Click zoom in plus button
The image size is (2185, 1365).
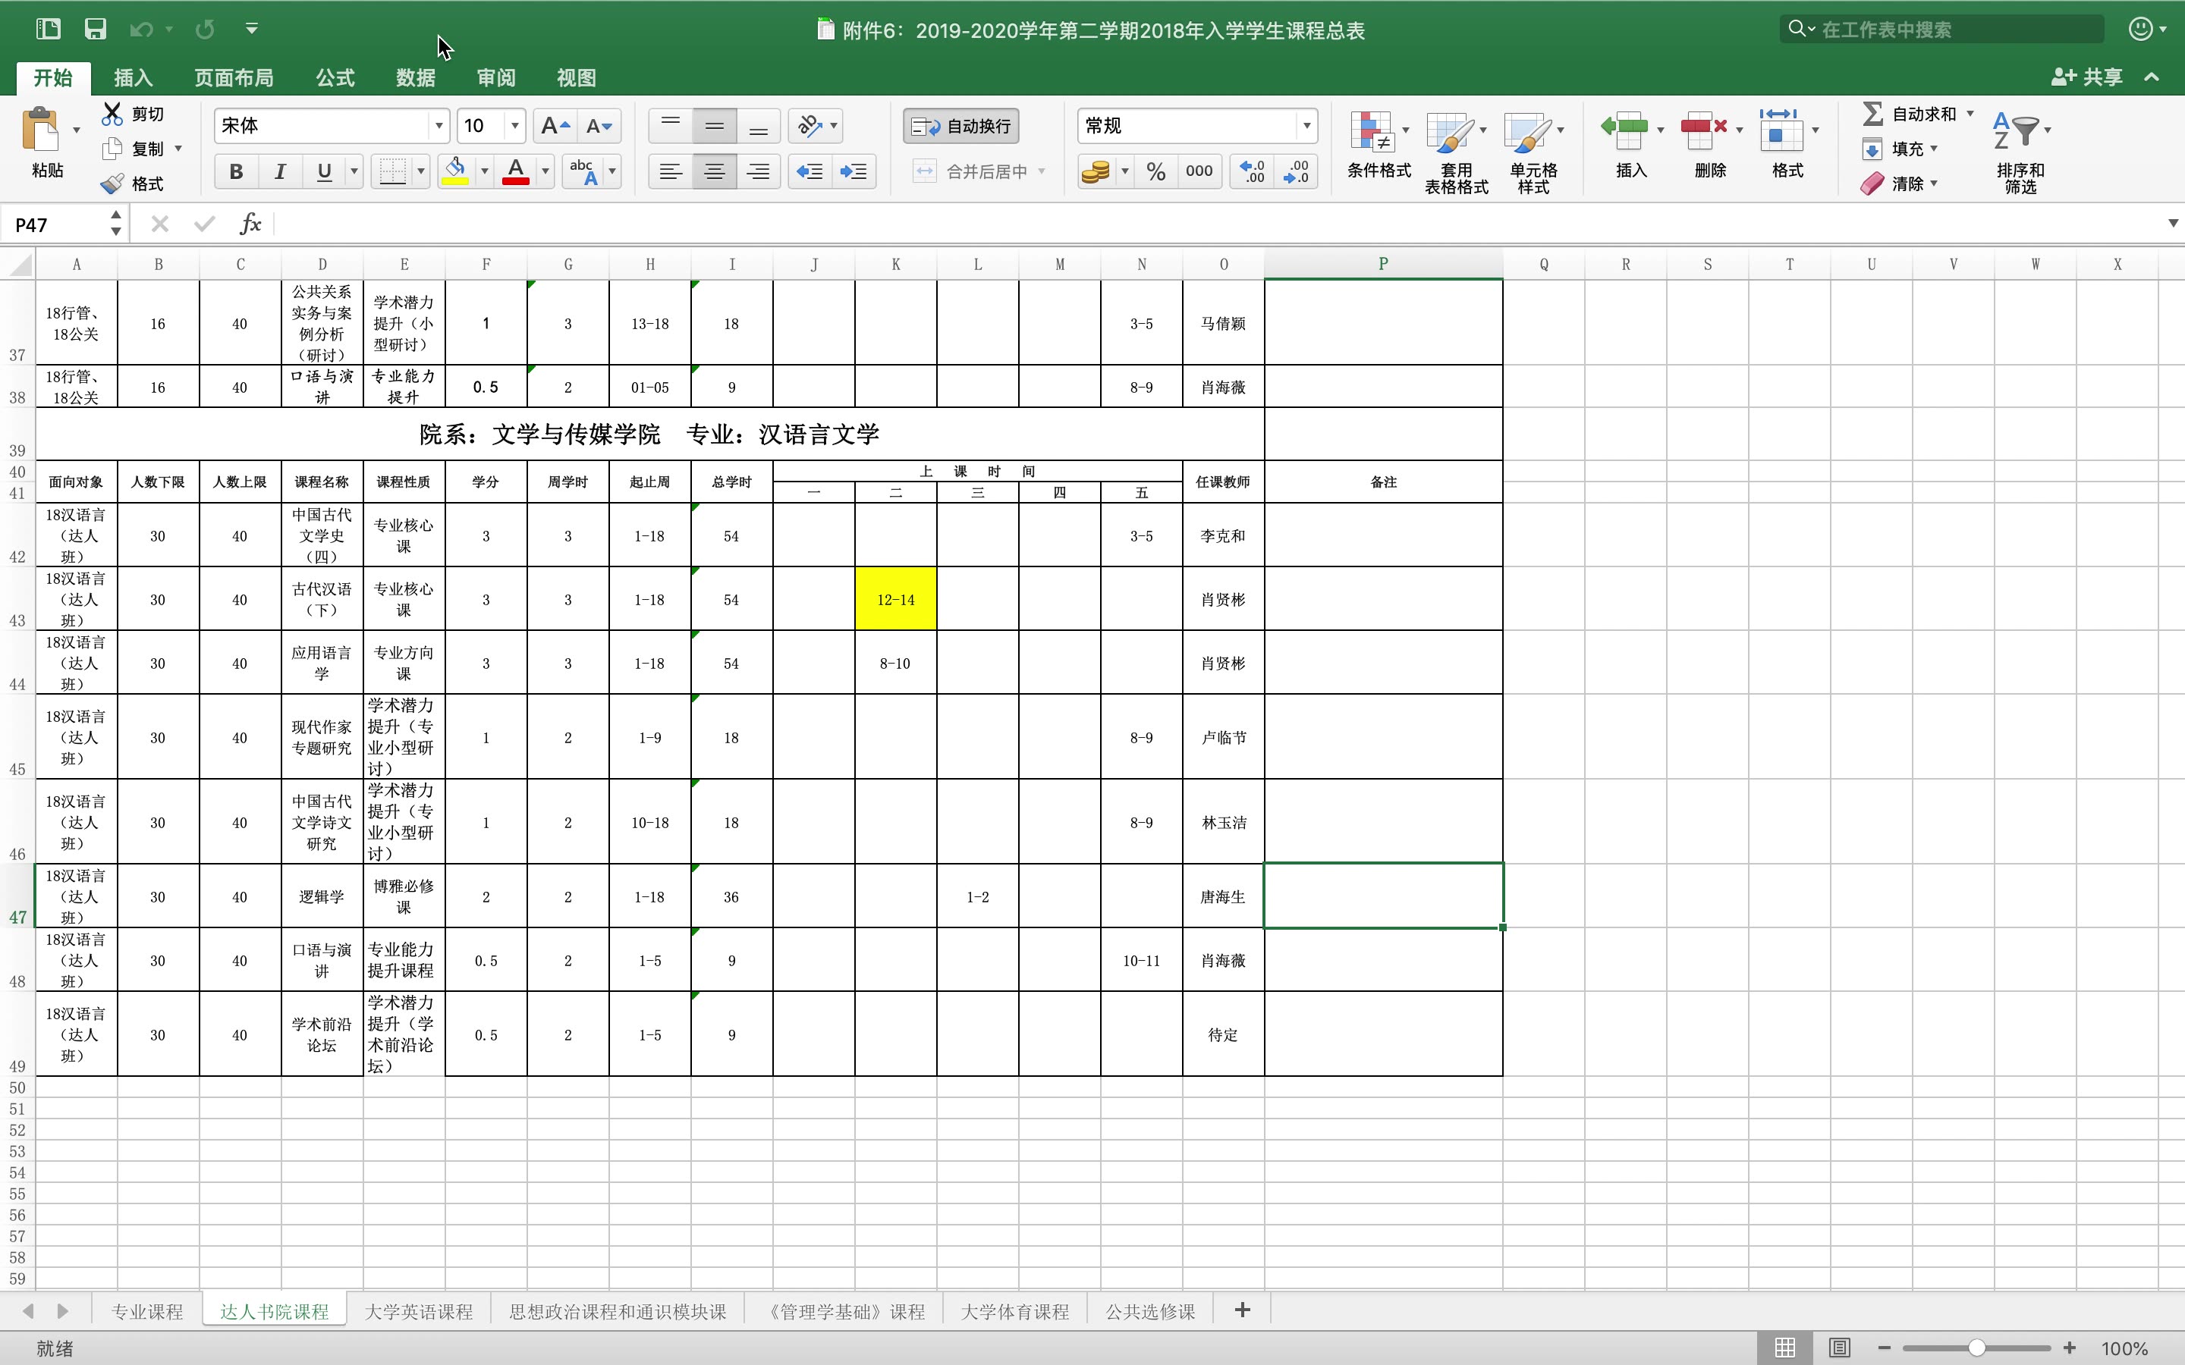pos(2070,1348)
